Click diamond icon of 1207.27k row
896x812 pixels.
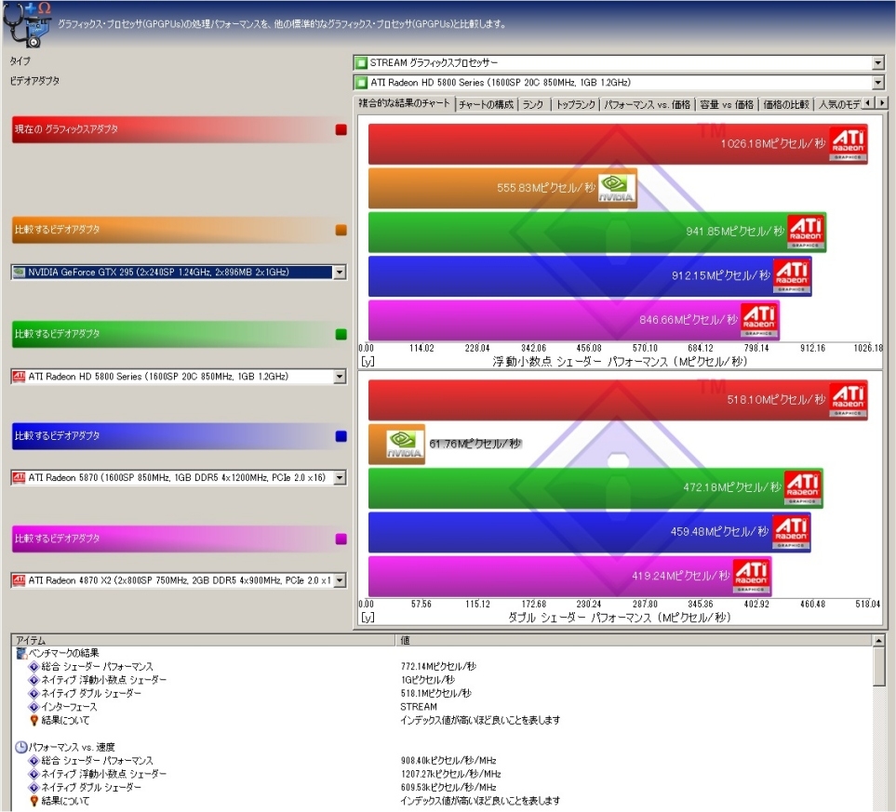pos(33,774)
